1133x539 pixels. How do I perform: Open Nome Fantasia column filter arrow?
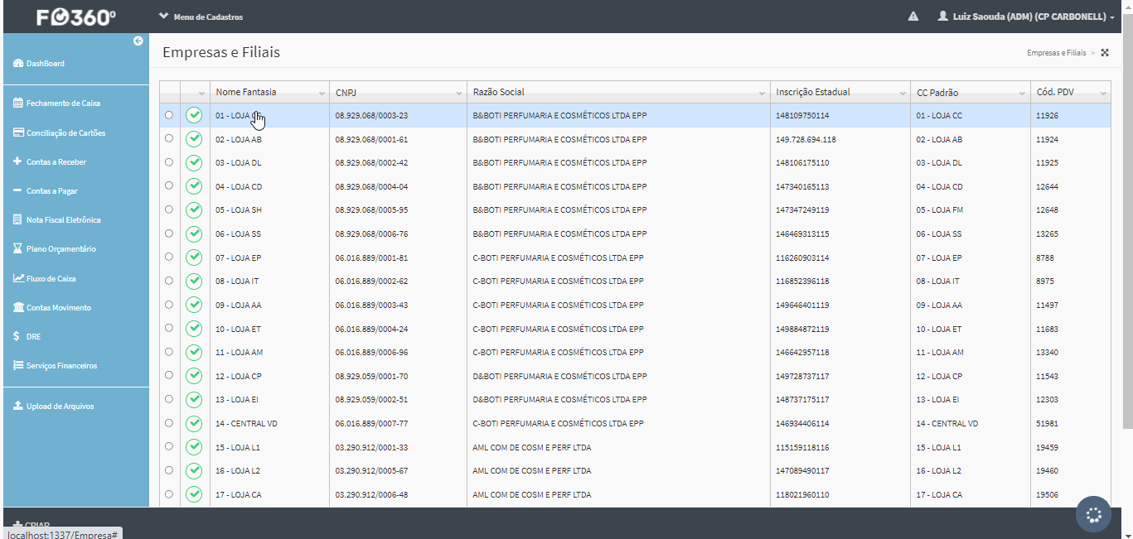pos(322,93)
